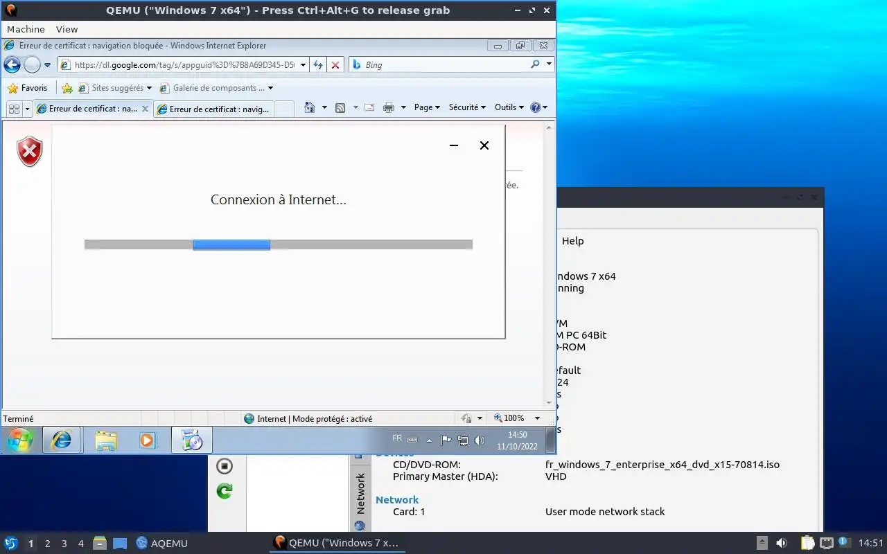887x554 pixels.
Task: Switch to workspace 3
Action: pos(64,544)
